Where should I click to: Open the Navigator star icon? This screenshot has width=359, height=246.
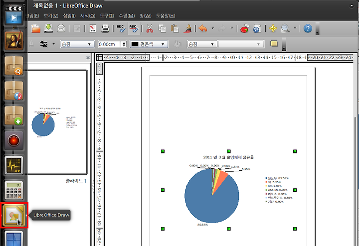click(273, 28)
